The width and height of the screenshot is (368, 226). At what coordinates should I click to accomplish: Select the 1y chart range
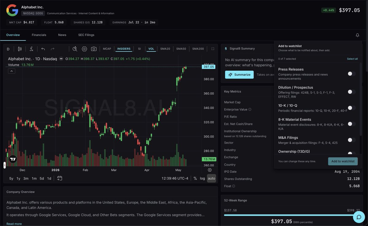pos(18,178)
